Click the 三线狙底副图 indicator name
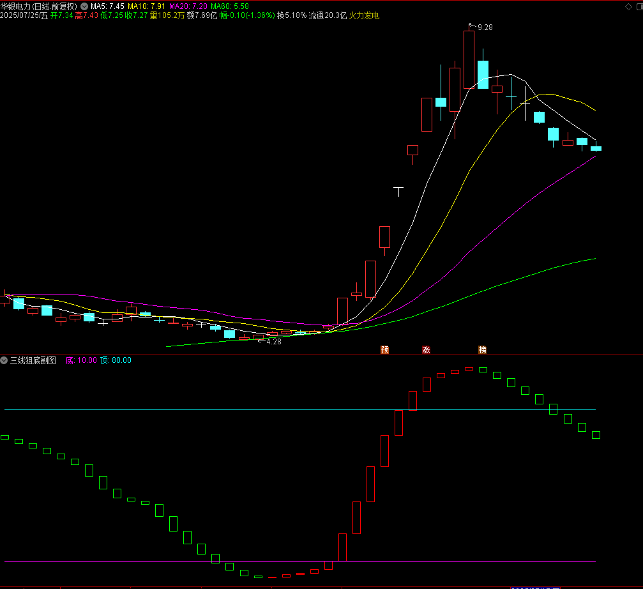 (33, 360)
